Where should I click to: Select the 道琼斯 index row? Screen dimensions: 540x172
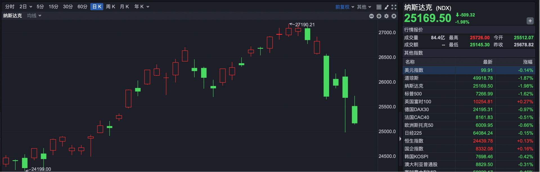(469, 78)
